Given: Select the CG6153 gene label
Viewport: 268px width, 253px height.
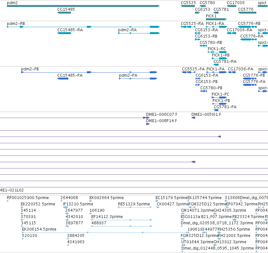Looking at the screenshot, I should pyautogui.click(x=202, y=9).
